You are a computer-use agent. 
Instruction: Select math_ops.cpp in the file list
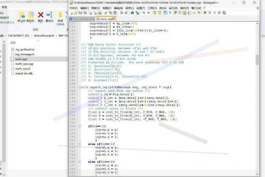click(24, 64)
